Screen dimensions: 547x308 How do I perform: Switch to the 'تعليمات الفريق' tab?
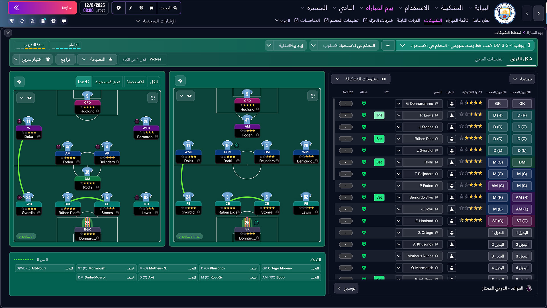click(489, 59)
